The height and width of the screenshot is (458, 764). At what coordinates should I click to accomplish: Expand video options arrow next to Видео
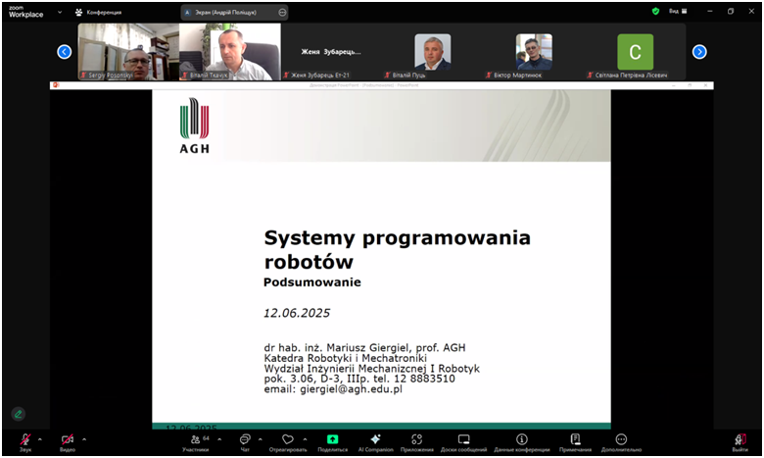coord(84,439)
